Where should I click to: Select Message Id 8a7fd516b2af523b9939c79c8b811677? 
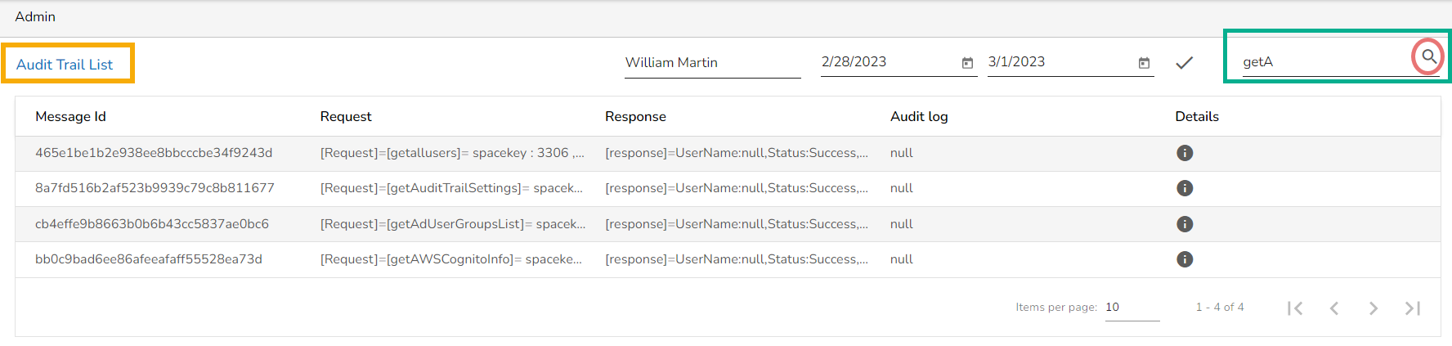click(x=155, y=188)
